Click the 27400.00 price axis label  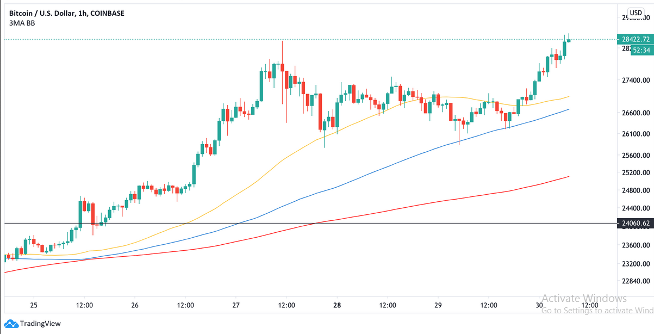click(x=636, y=80)
